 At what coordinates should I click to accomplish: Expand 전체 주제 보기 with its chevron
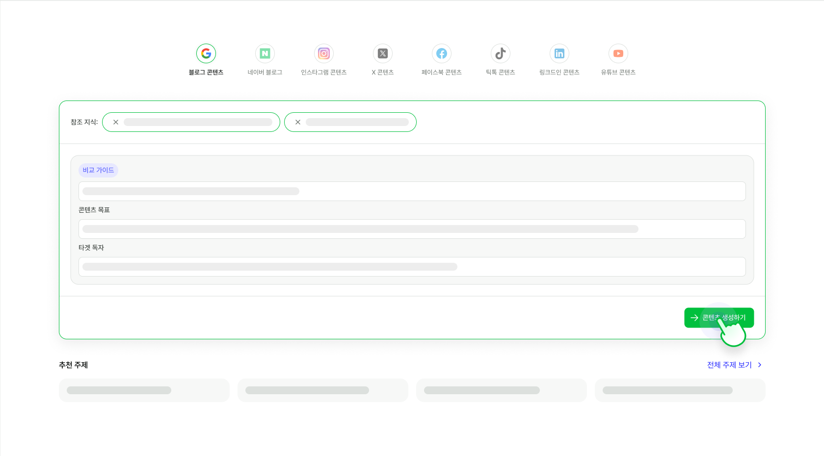pyautogui.click(x=759, y=365)
